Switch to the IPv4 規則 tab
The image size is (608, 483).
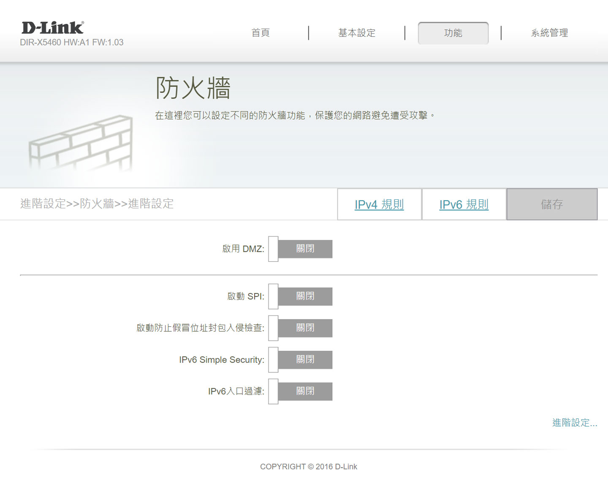coord(379,204)
